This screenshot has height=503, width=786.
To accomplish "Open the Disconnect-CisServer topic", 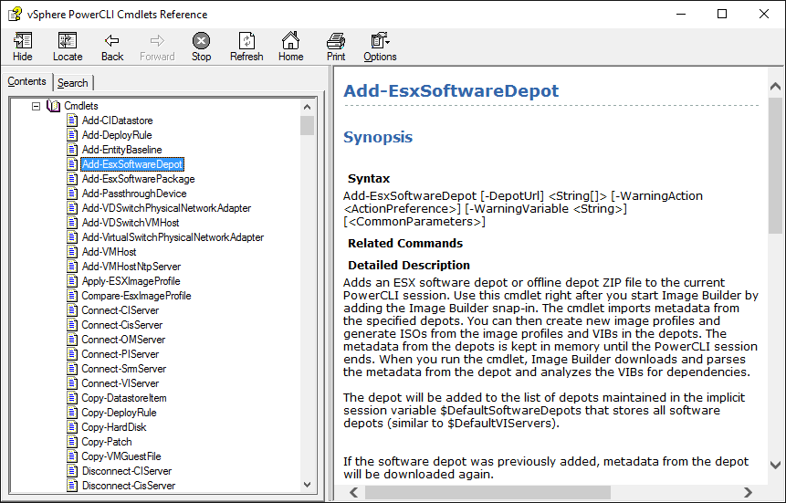I will click(x=129, y=485).
